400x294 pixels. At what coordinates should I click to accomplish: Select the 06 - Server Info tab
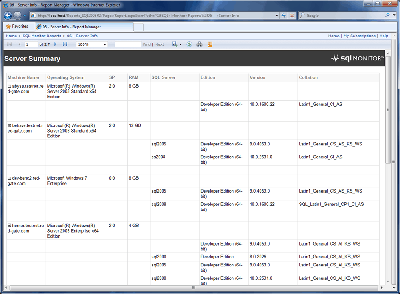pyautogui.click(x=84, y=27)
